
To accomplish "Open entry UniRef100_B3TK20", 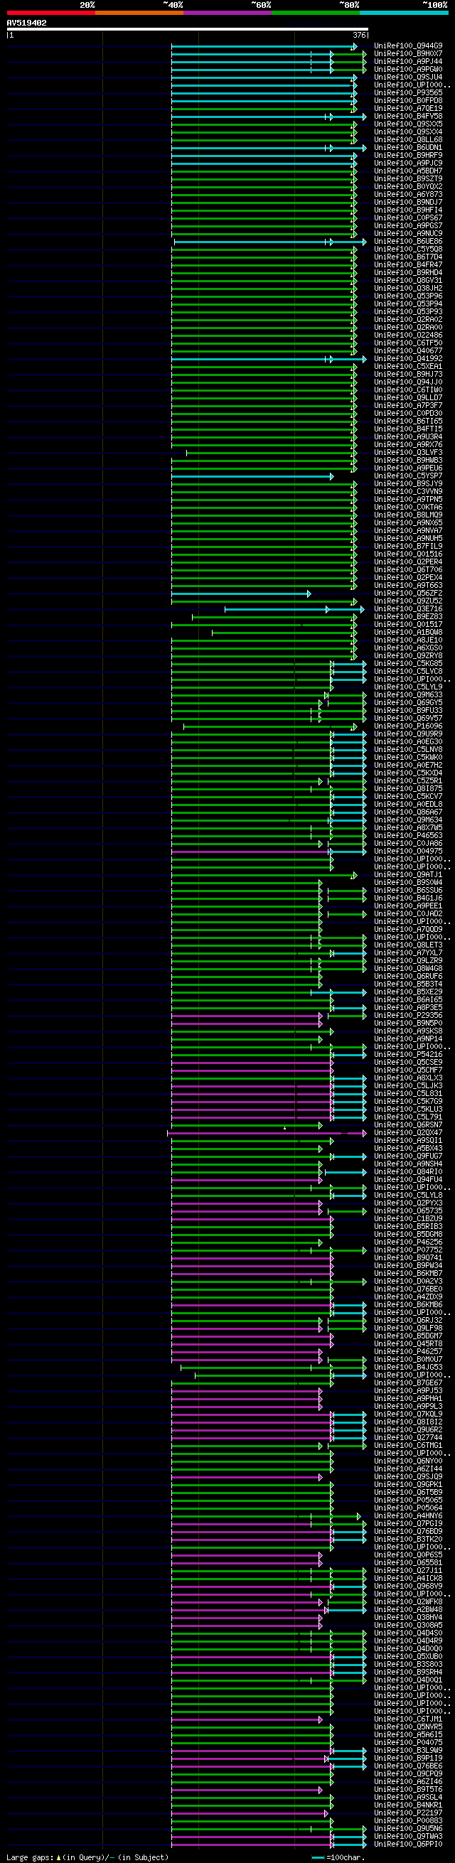I will coord(408,1539).
